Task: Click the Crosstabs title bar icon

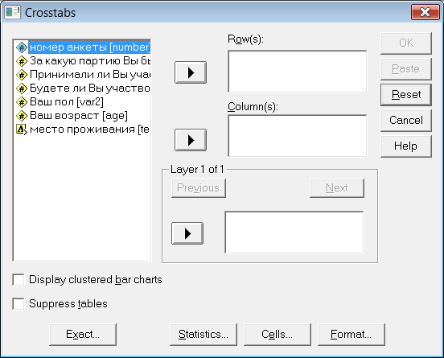Action: pyautogui.click(x=12, y=13)
